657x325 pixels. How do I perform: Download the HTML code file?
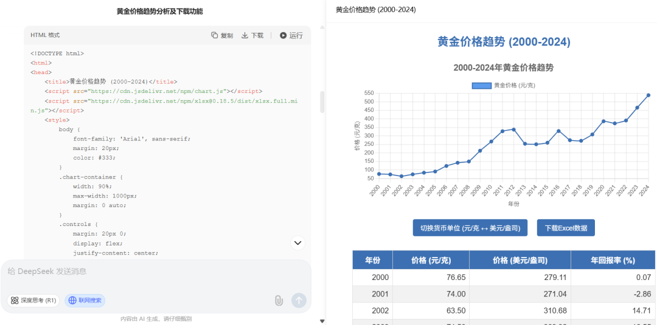point(252,36)
